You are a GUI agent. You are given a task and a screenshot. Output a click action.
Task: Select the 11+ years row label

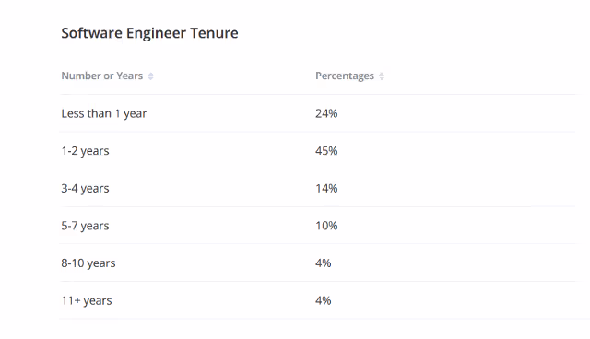point(87,300)
